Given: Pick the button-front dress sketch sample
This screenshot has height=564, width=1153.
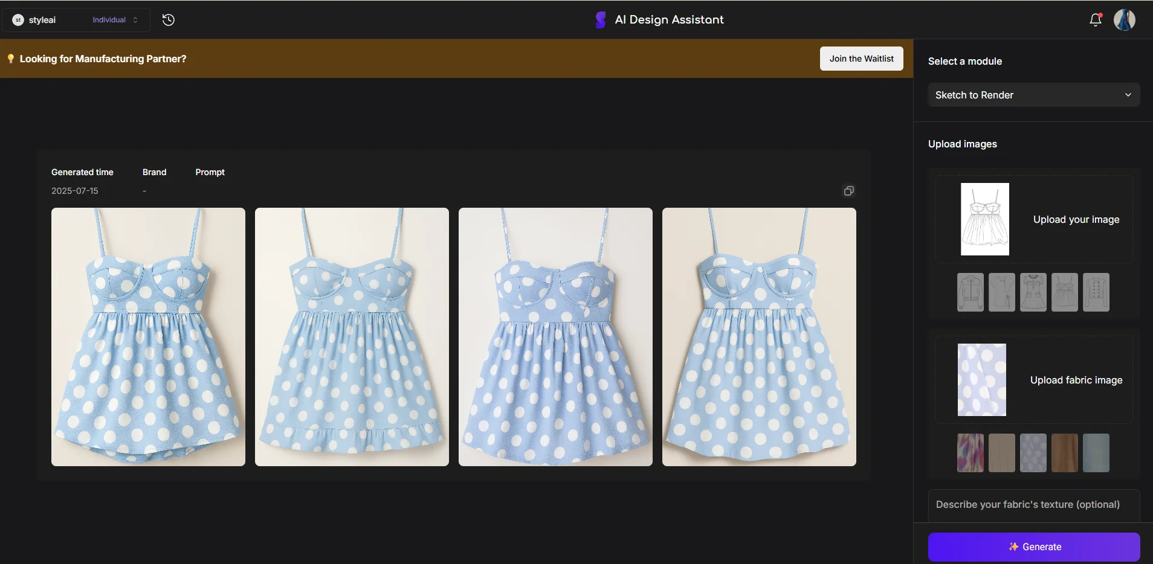Looking at the screenshot, I should coord(1033,292).
